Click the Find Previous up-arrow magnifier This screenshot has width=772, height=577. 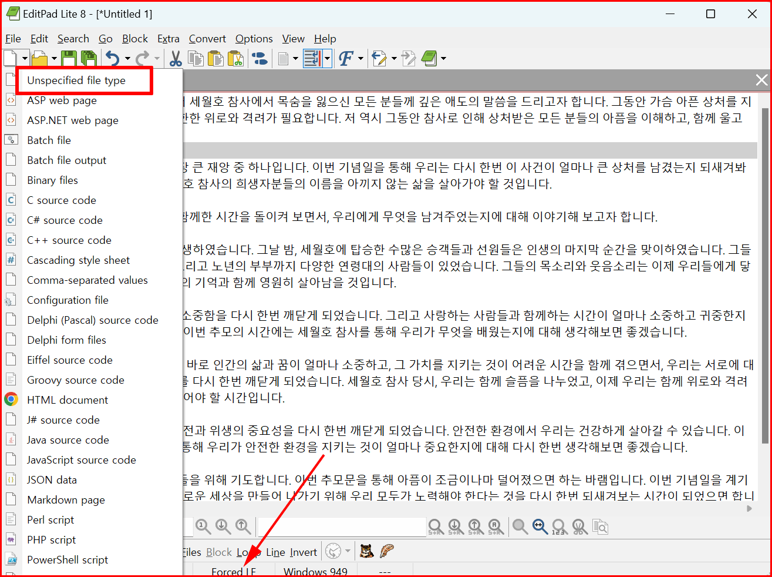point(243,526)
